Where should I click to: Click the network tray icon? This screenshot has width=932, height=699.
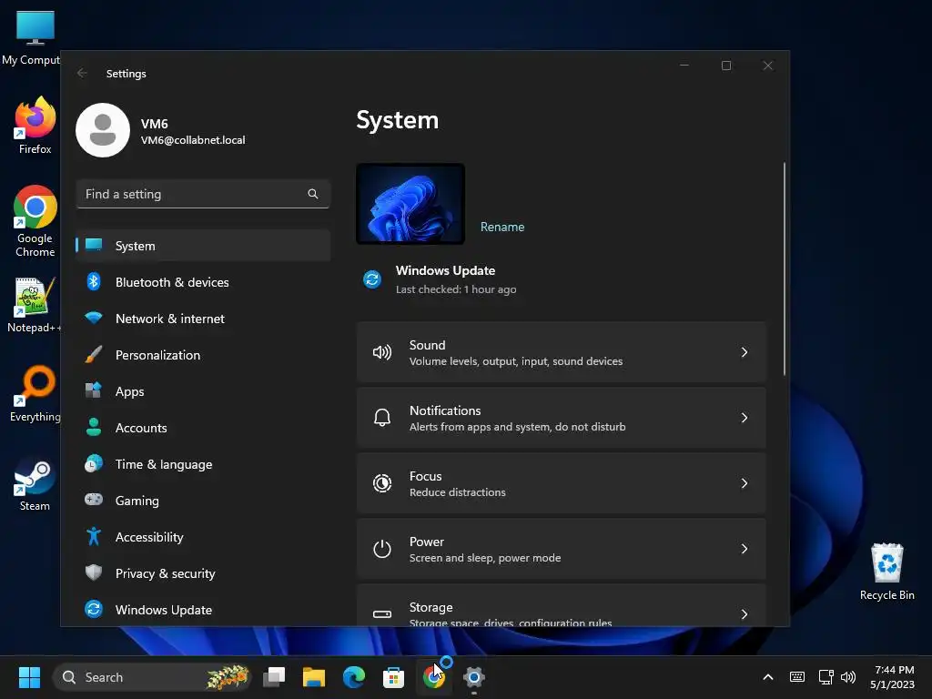tap(826, 677)
